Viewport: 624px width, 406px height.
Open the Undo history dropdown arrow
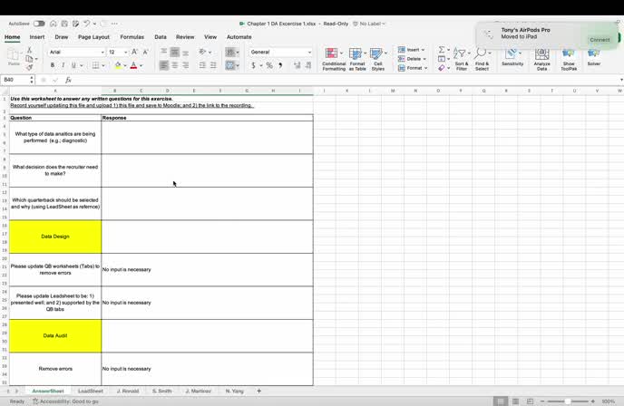click(x=94, y=24)
